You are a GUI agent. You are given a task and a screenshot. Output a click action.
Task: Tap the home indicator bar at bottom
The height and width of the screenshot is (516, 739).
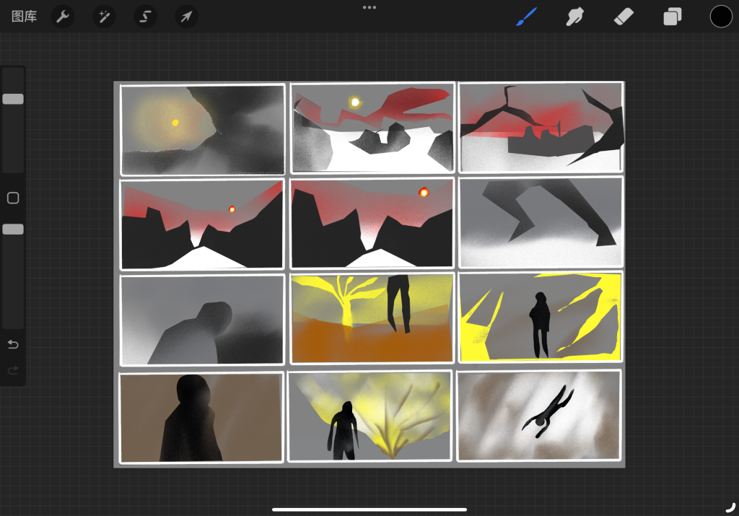(x=369, y=510)
